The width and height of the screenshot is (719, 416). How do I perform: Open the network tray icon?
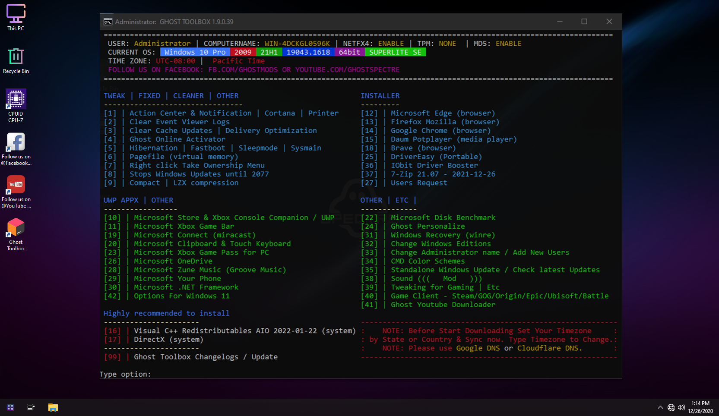pyautogui.click(x=671, y=407)
